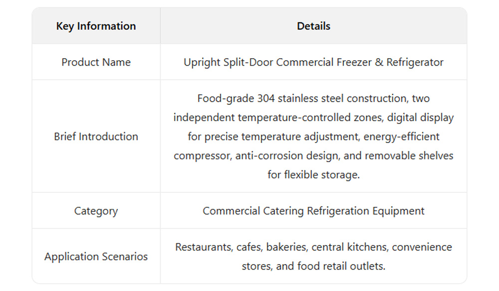This screenshot has height=291, width=499.
Task: Select the "Product Name" row label
Action: [96, 62]
